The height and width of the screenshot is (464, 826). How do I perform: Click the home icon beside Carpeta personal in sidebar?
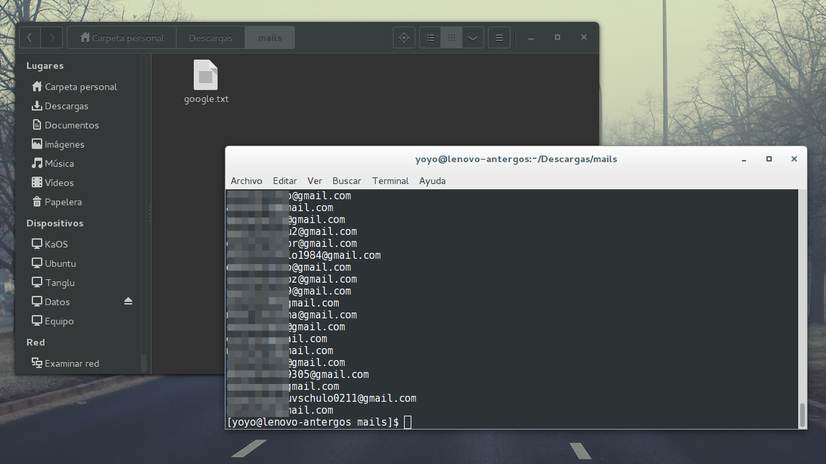(37, 86)
